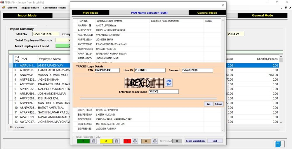Select the JAGDISH RATHVA row
The width and height of the screenshot is (292, 149).
147,129
